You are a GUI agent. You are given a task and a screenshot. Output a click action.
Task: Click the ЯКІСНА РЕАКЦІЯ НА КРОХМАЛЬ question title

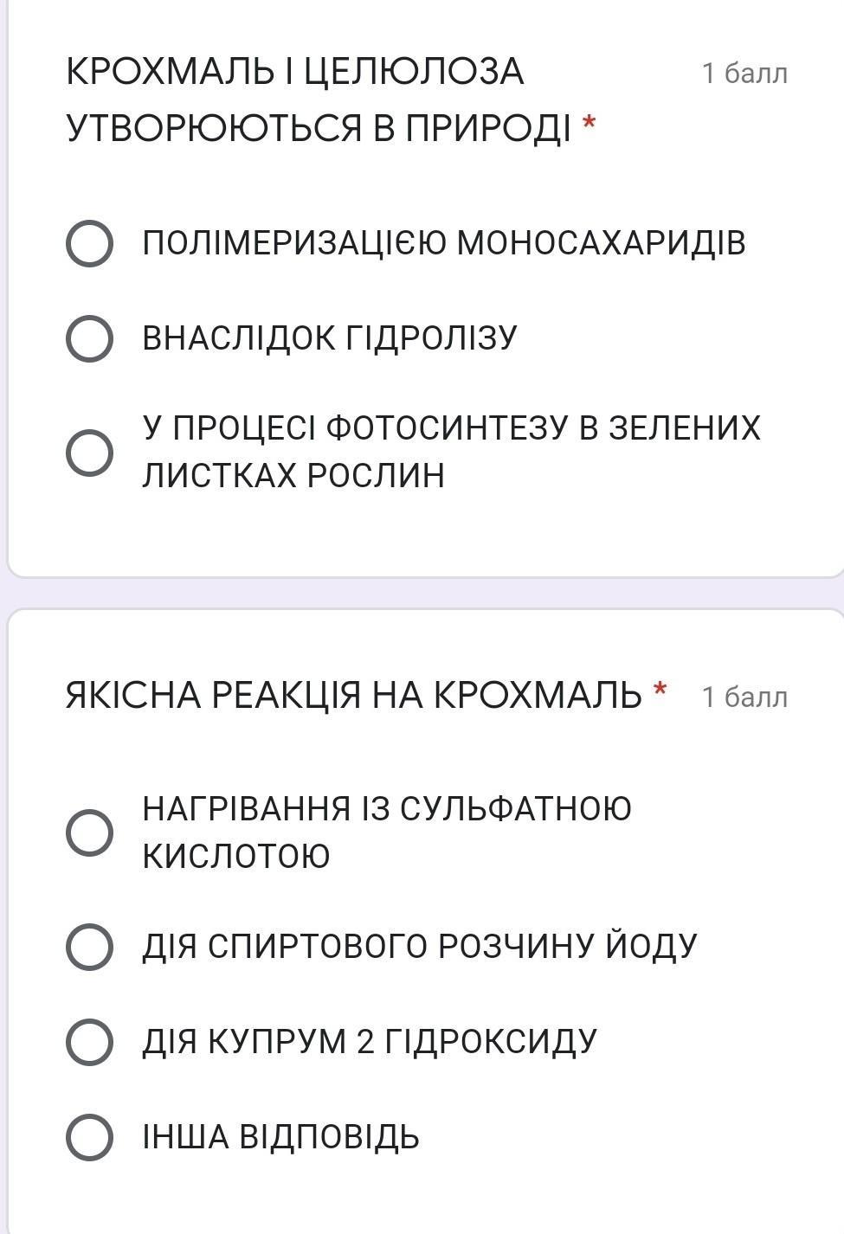[x=353, y=695]
